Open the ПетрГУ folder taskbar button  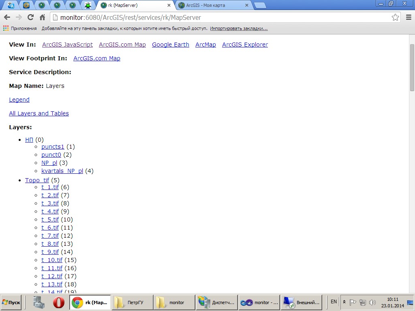coord(132,302)
